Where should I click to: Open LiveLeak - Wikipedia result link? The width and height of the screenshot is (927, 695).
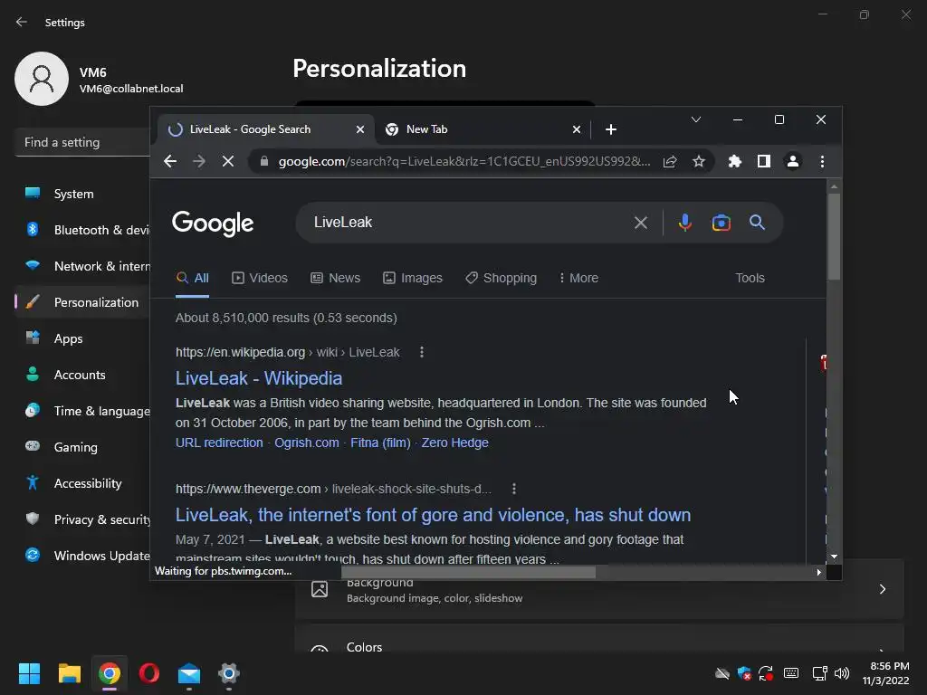[x=259, y=378]
